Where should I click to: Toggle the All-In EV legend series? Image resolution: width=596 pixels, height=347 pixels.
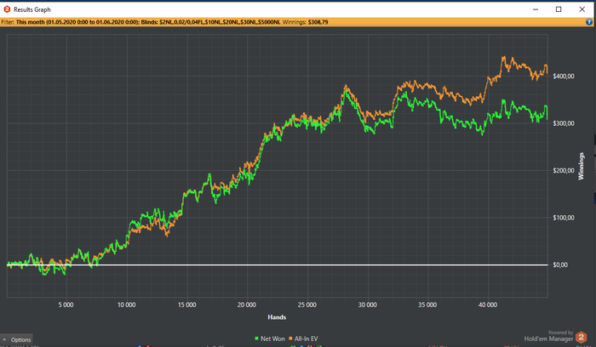303,338
